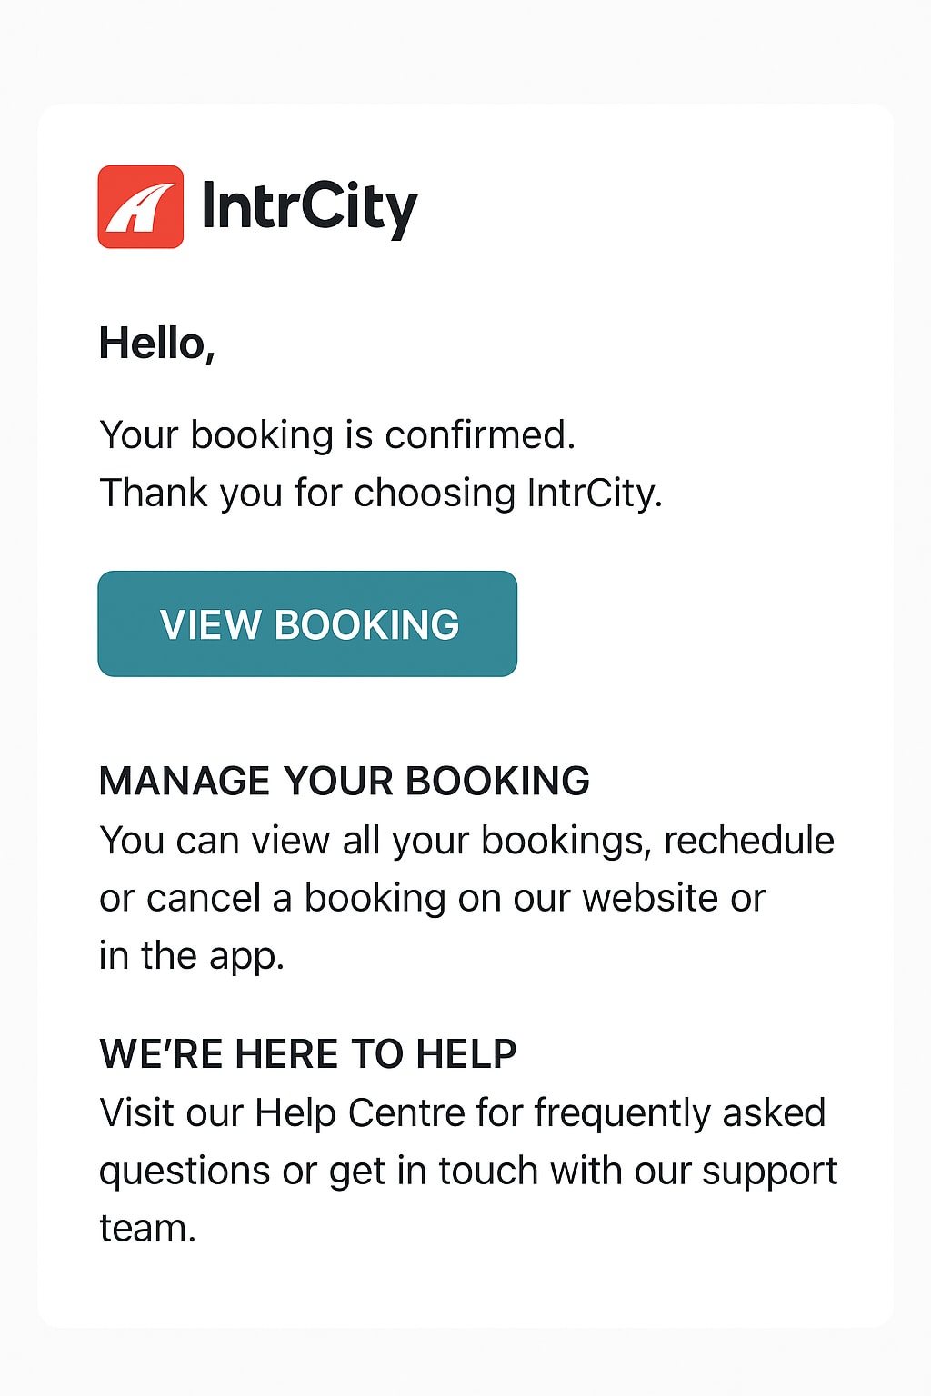Click the word "team." on the last line
Image resolution: width=931 pixels, height=1396 pixels.
pyautogui.click(x=147, y=1228)
